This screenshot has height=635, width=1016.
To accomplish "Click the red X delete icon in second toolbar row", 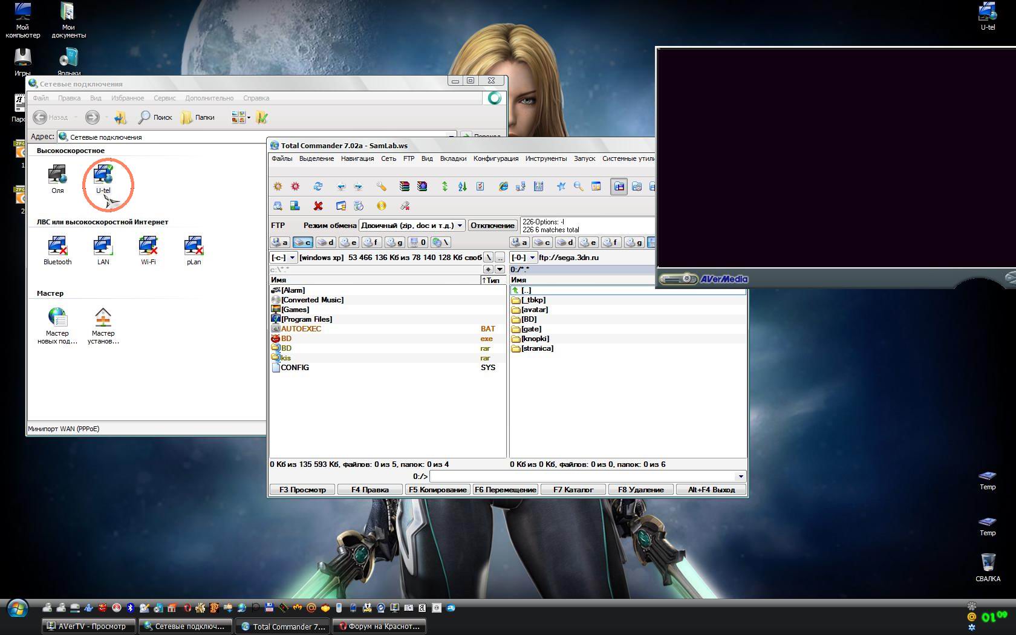I will coord(318,206).
